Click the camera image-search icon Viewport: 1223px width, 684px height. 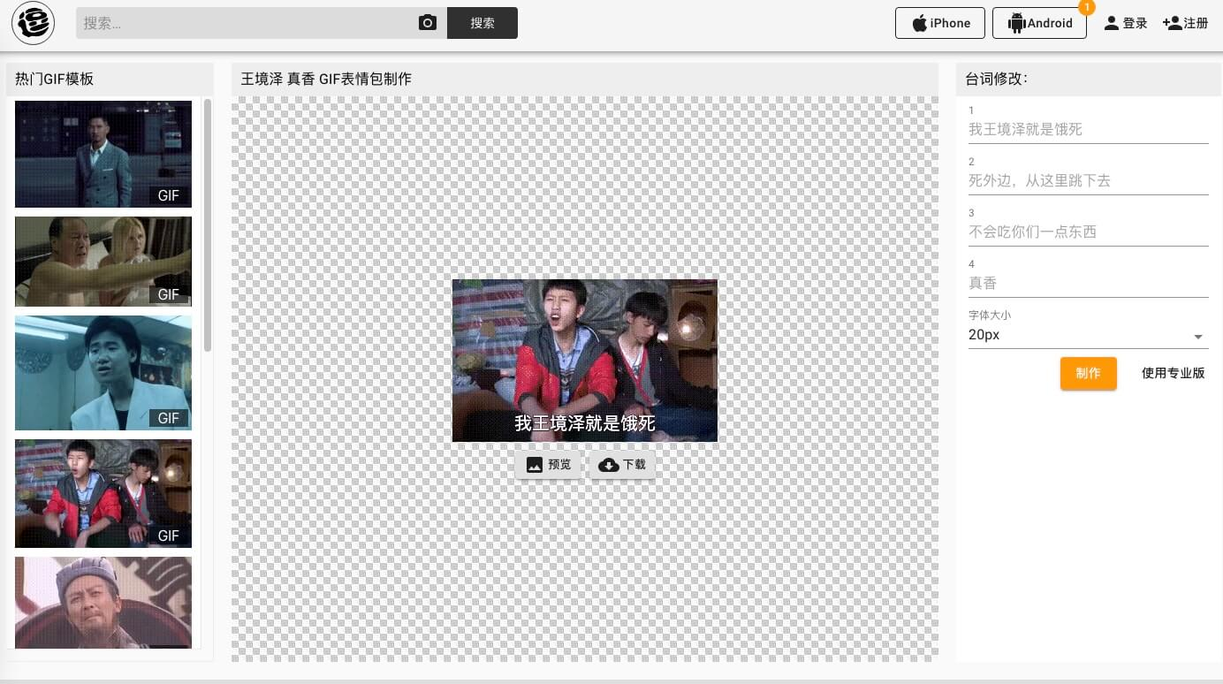tap(428, 23)
